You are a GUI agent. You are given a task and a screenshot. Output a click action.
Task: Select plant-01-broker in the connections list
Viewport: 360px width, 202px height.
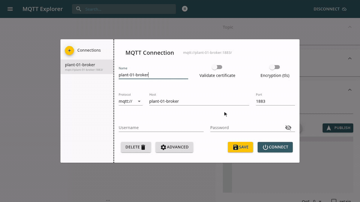pos(87,67)
